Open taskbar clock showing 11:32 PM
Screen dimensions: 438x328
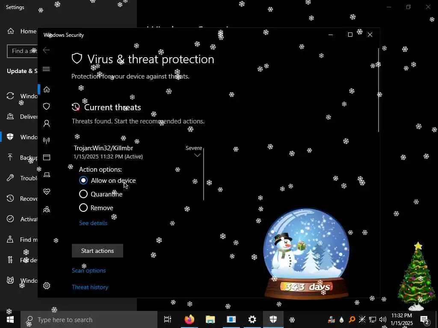click(401, 319)
